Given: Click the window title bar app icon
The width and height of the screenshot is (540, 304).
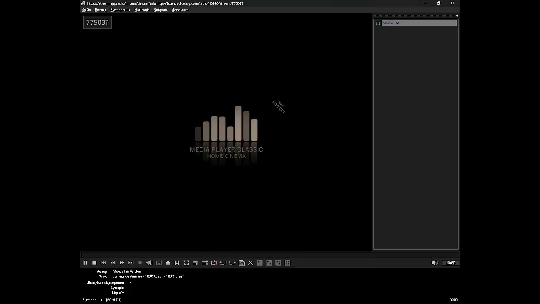Looking at the screenshot, I should point(84,3).
